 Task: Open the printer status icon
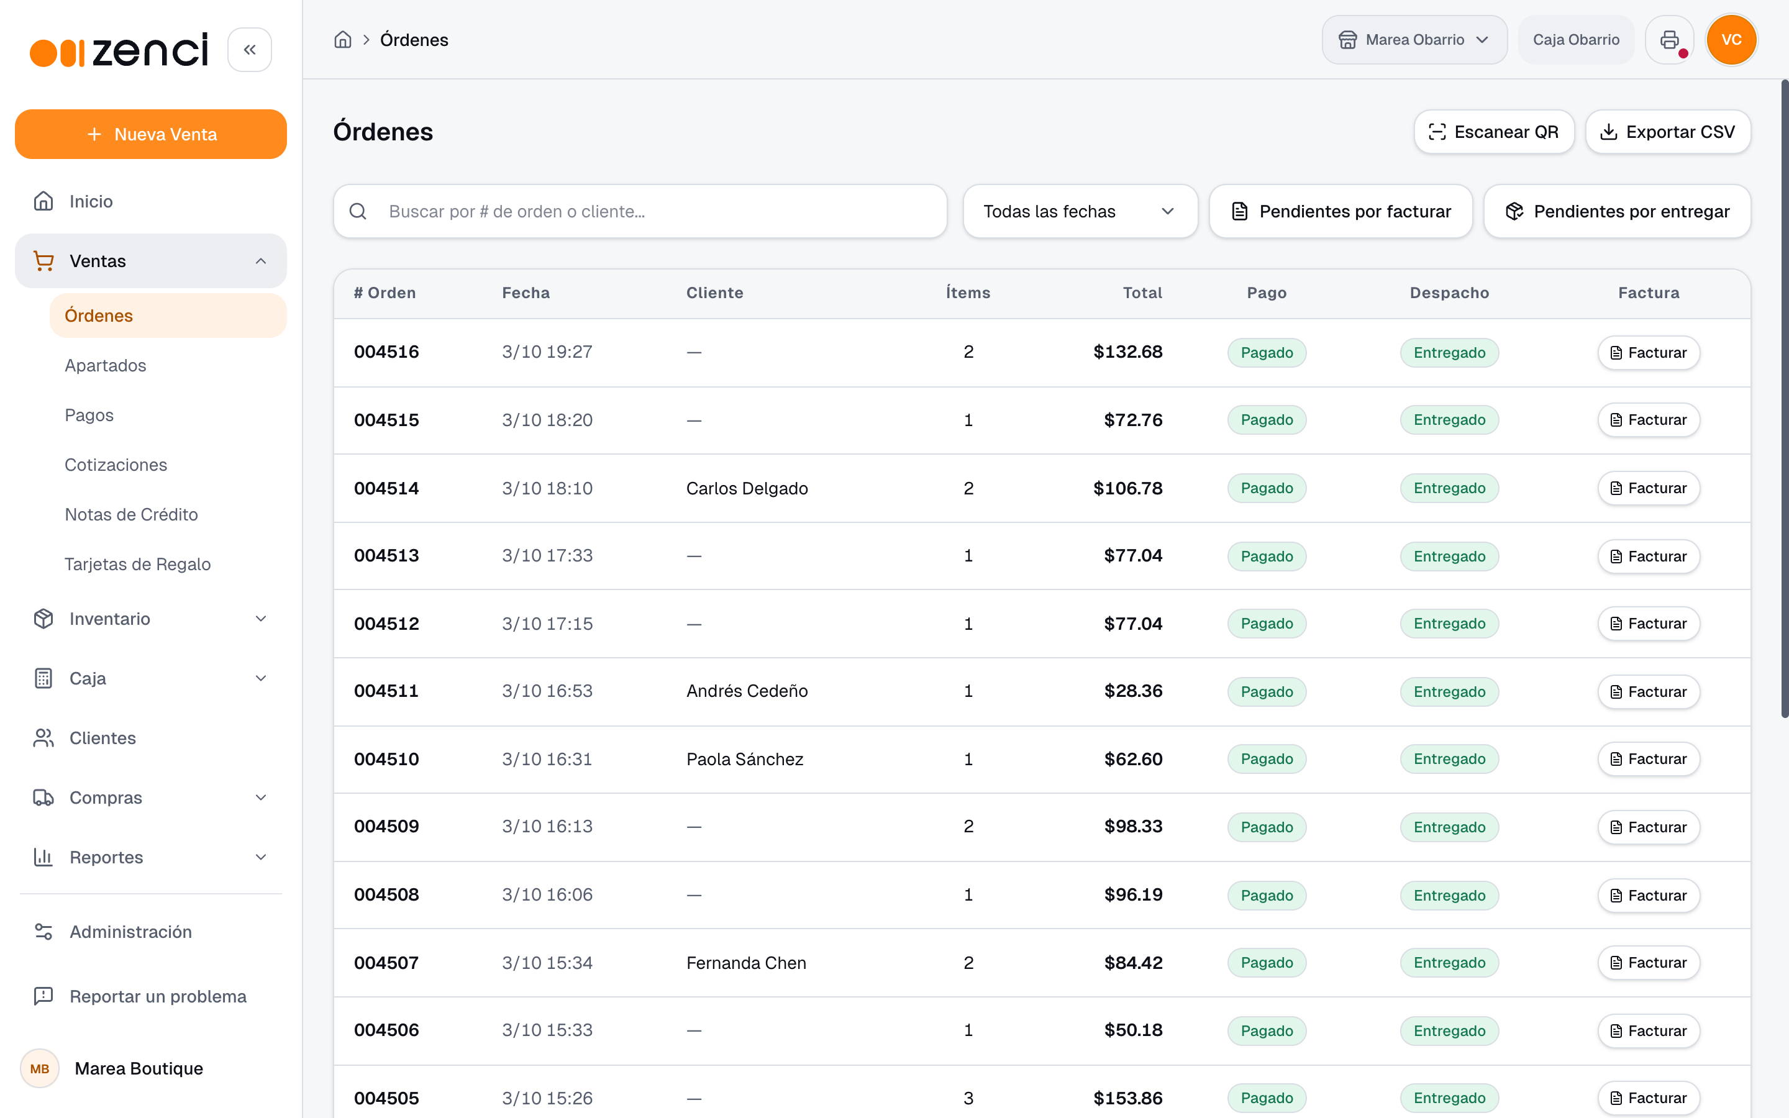(1670, 40)
